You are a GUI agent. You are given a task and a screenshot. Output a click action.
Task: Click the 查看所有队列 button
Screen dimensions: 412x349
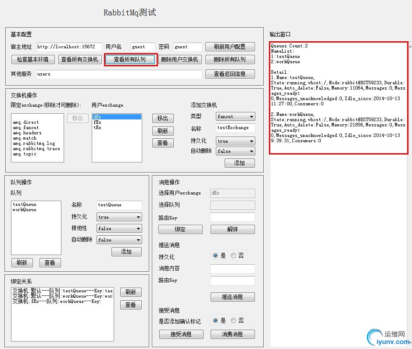(130, 59)
